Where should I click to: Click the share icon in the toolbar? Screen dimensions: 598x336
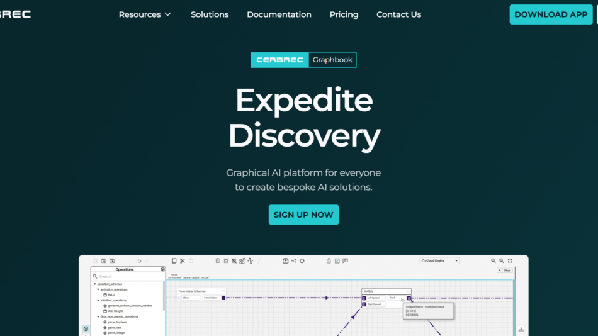point(293,260)
